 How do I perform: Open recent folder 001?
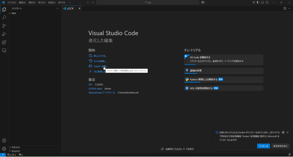tap(90, 84)
